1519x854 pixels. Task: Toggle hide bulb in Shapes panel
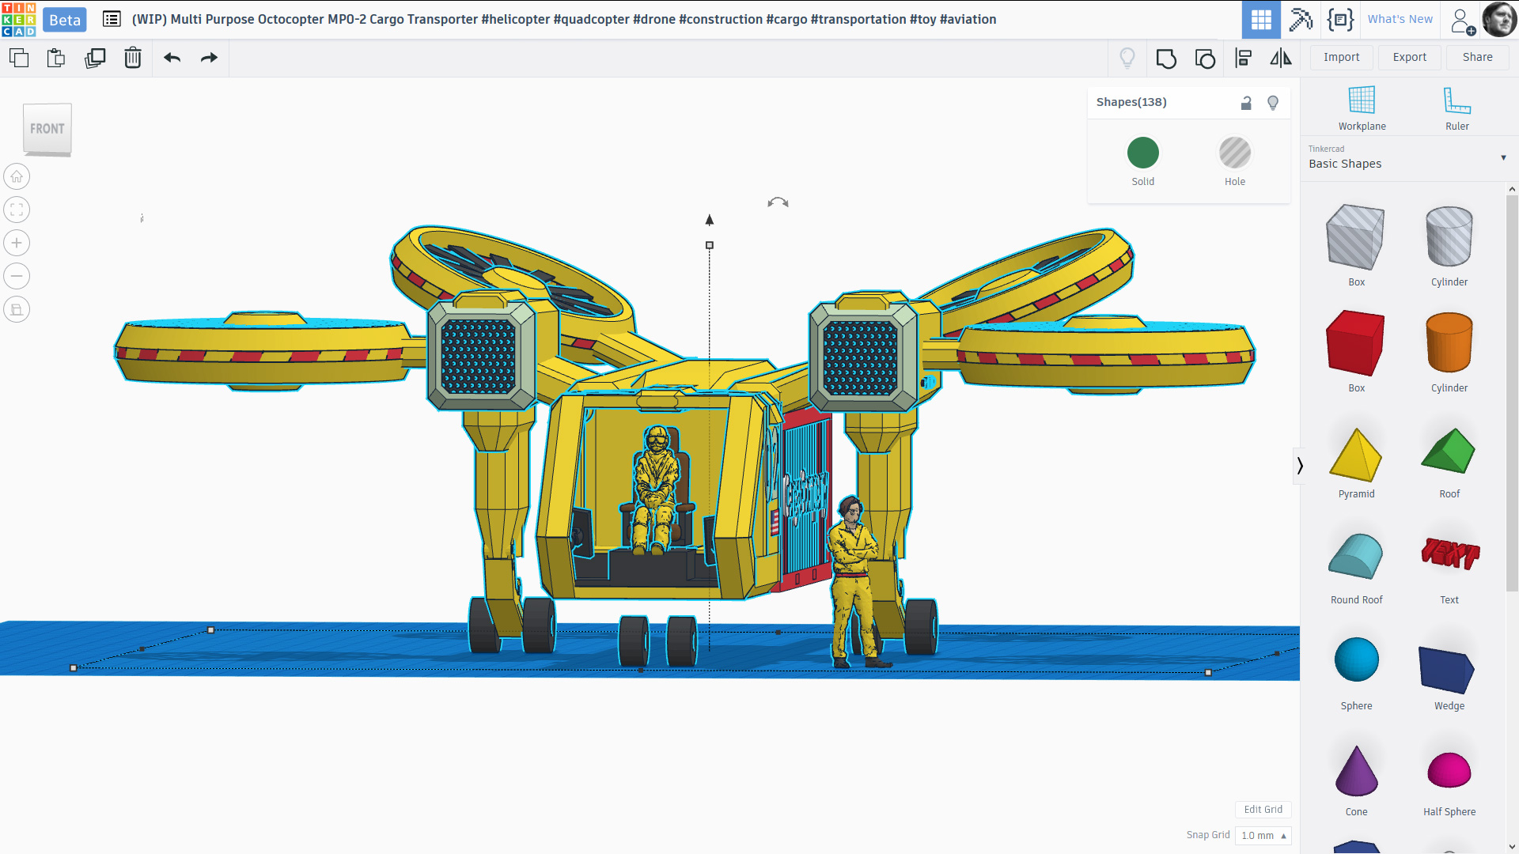pos(1273,103)
